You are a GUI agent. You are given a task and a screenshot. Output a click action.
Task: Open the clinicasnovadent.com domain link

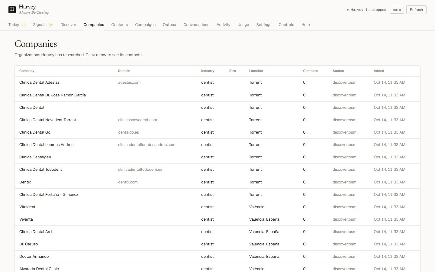(137, 120)
